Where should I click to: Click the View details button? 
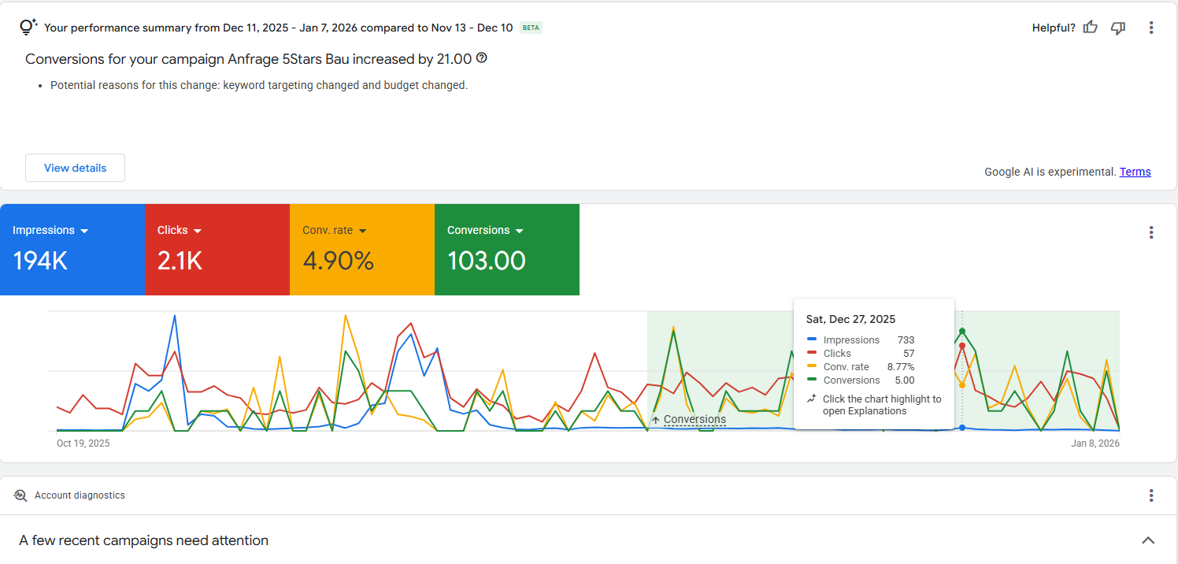click(x=75, y=168)
